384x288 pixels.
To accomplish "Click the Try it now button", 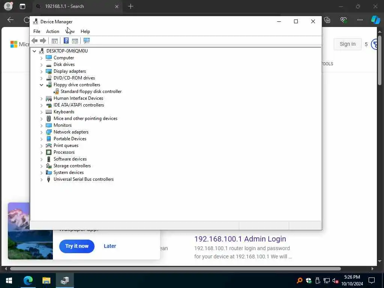I will pyautogui.click(x=76, y=246).
